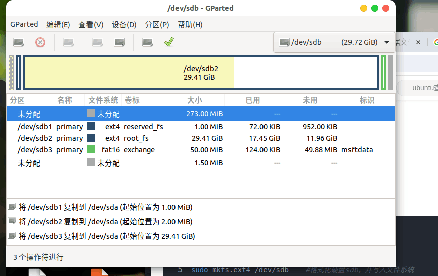Click the 3 个操作待进行 status bar text
The height and width of the screenshot is (276, 438).
pos(38,257)
